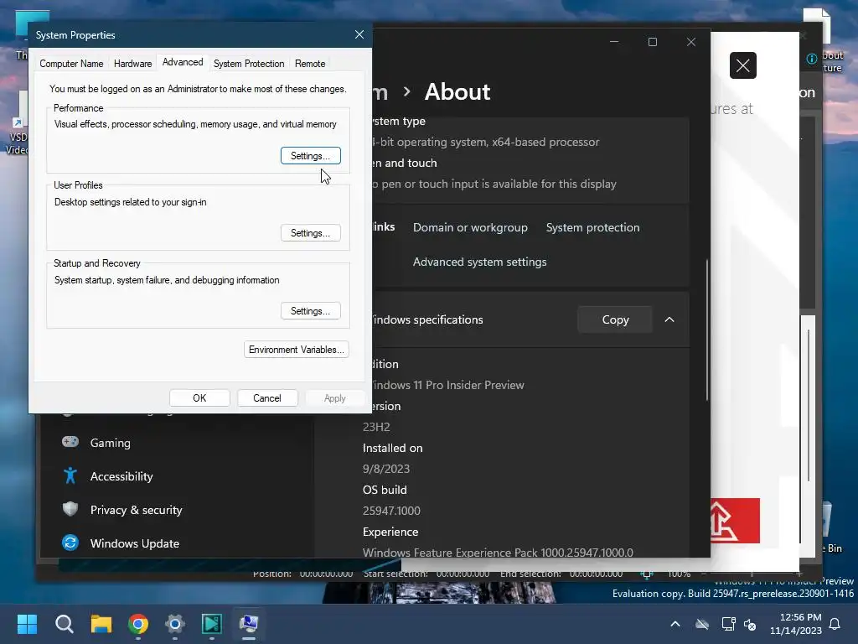Open taskbar Search
858x644 pixels.
pos(64,624)
